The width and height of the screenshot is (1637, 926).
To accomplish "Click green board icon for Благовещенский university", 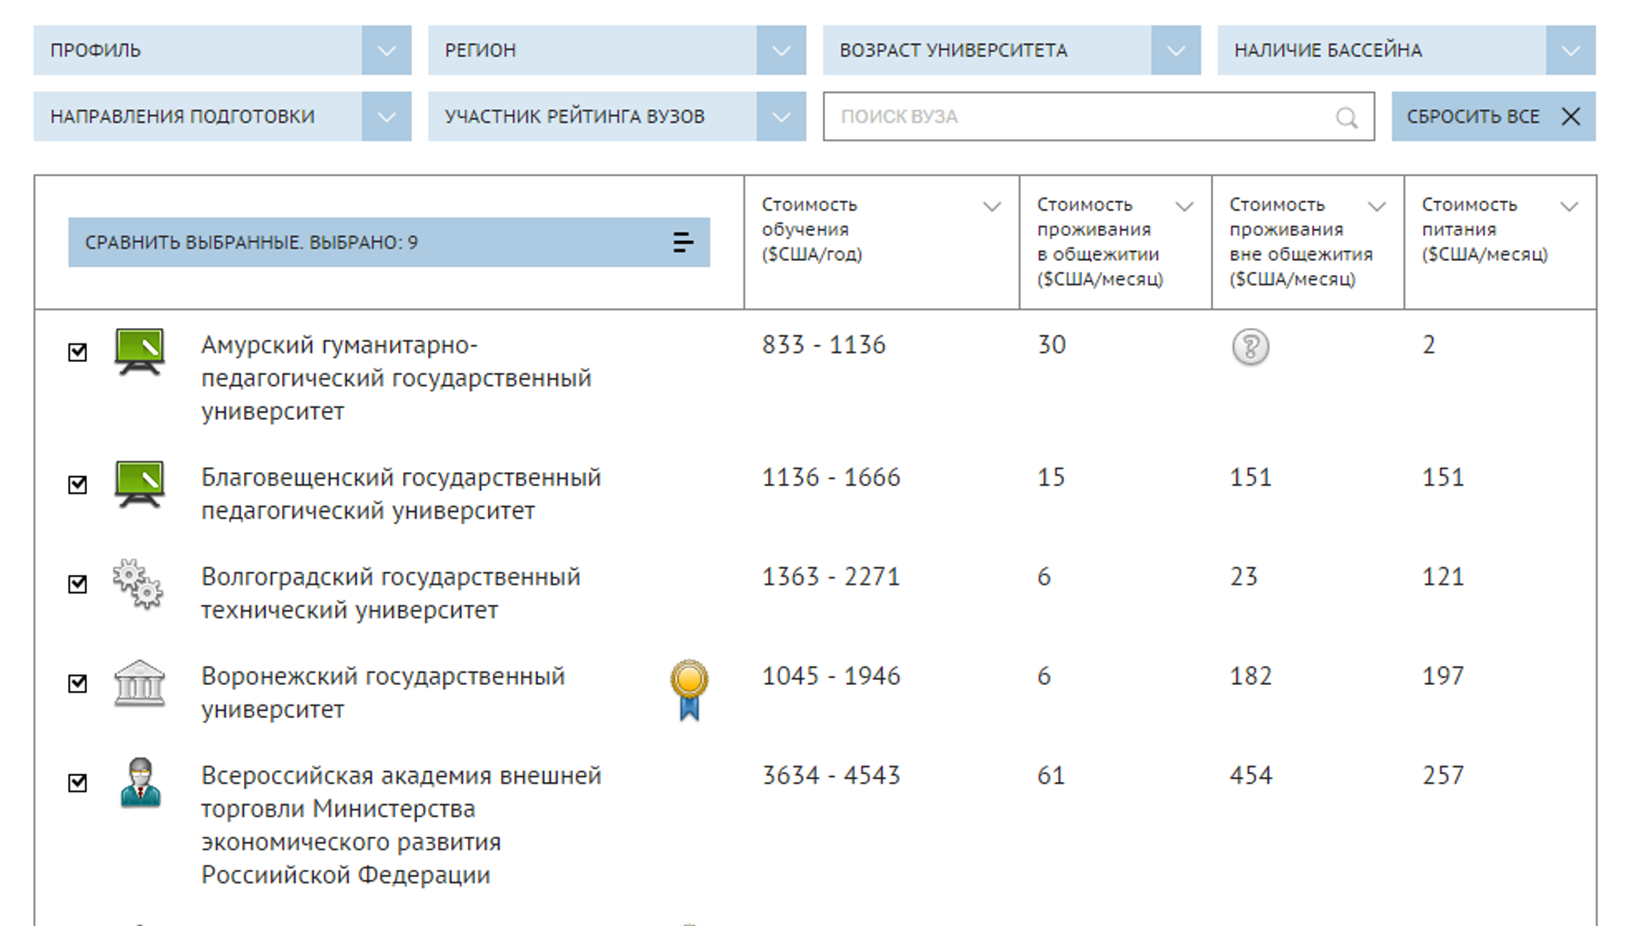I will coord(139,485).
